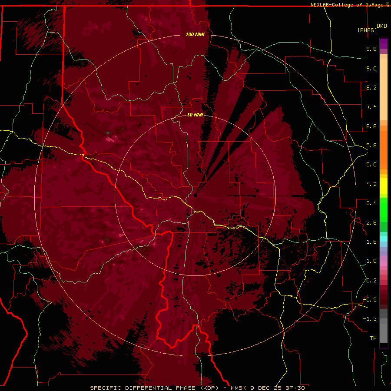Click the 1.8 scale value

(371, 242)
